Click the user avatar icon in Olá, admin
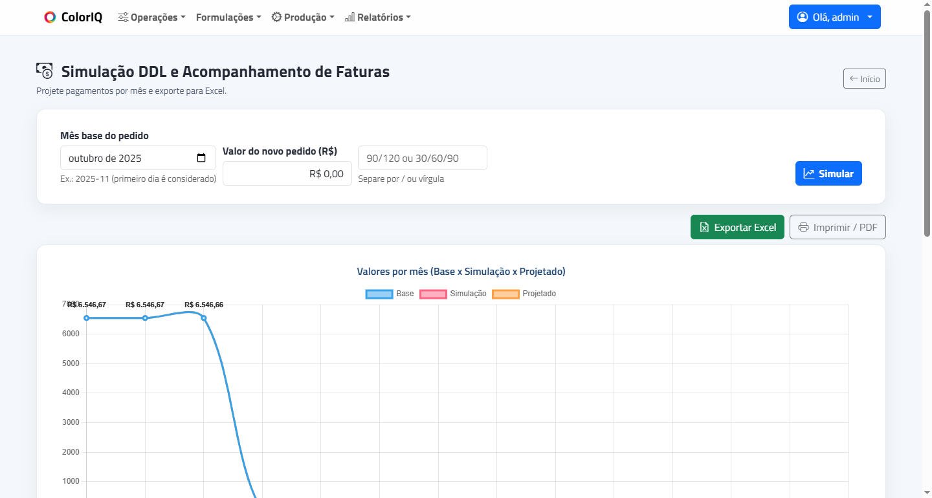The width and height of the screenshot is (932, 498). tap(803, 17)
